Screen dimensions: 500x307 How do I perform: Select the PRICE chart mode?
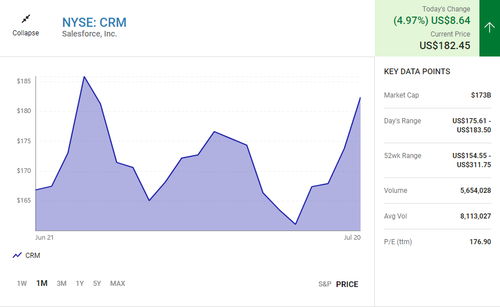[x=347, y=284]
